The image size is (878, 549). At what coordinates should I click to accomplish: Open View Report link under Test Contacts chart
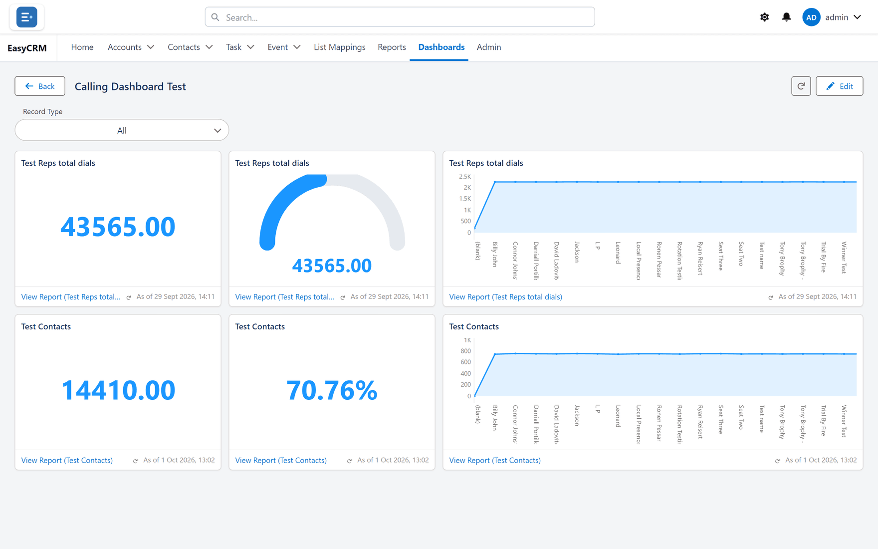[495, 460]
